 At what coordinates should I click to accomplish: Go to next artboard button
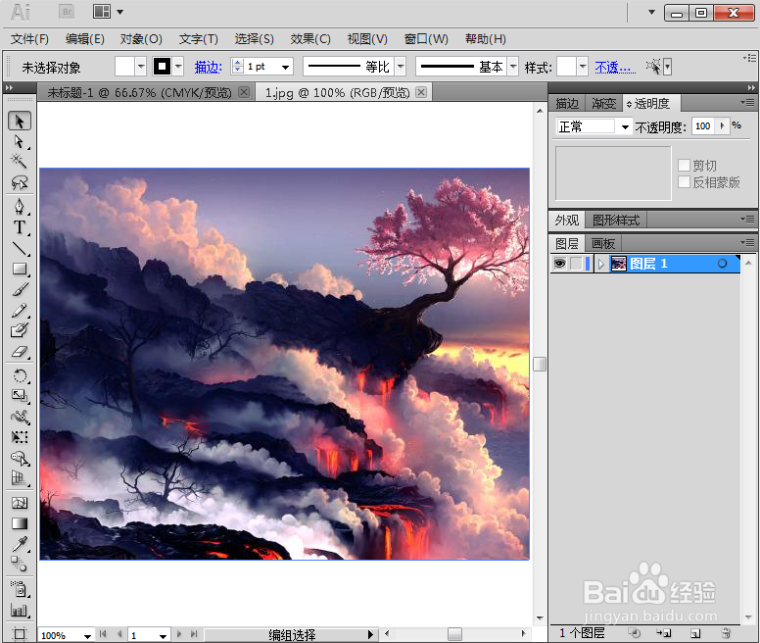click(179, 634)
